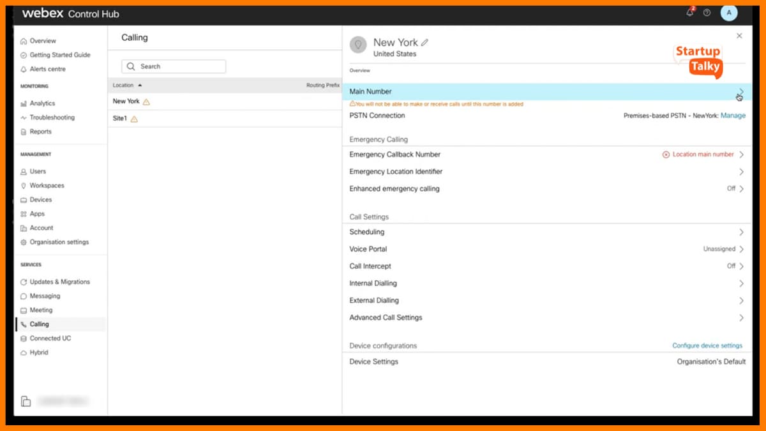Screen dimensions: 766x431
Task: Switch to the Reports section
Action: click(41, 132)
